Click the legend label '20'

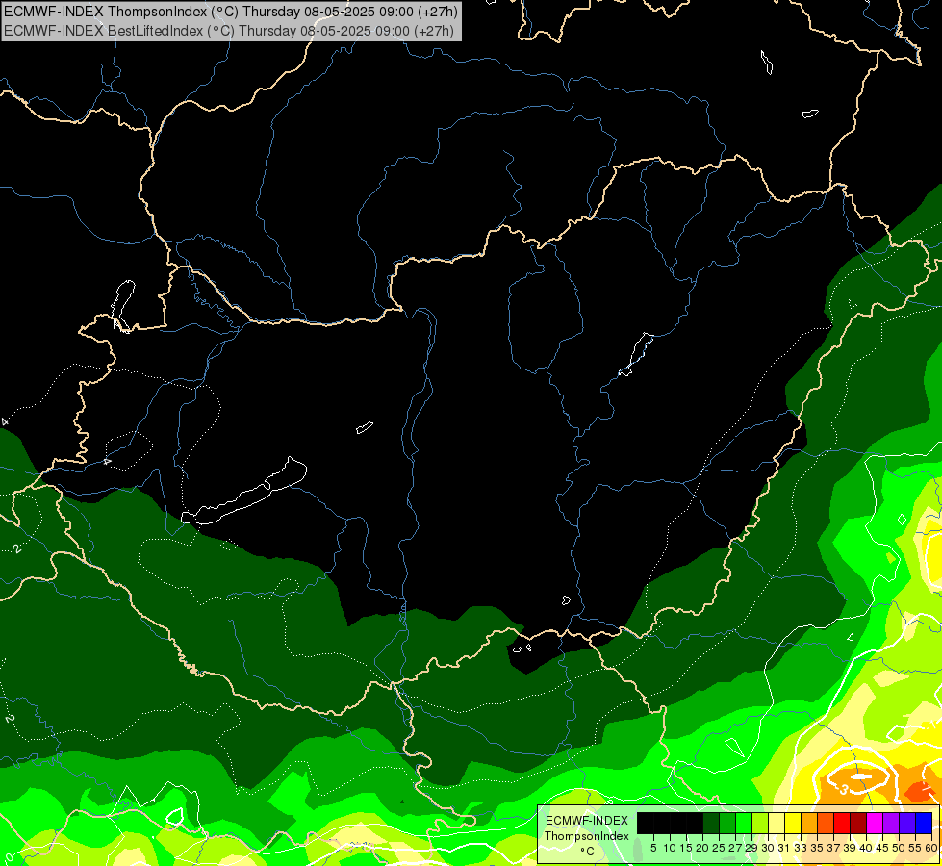coord(703,848)
